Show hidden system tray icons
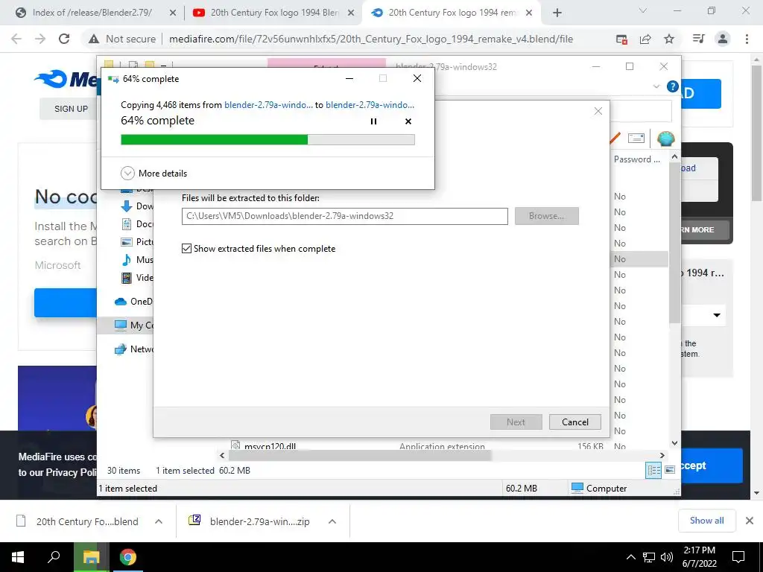Image resolution: width=763 pixels, height=572 pixels. tap(630, 557)
